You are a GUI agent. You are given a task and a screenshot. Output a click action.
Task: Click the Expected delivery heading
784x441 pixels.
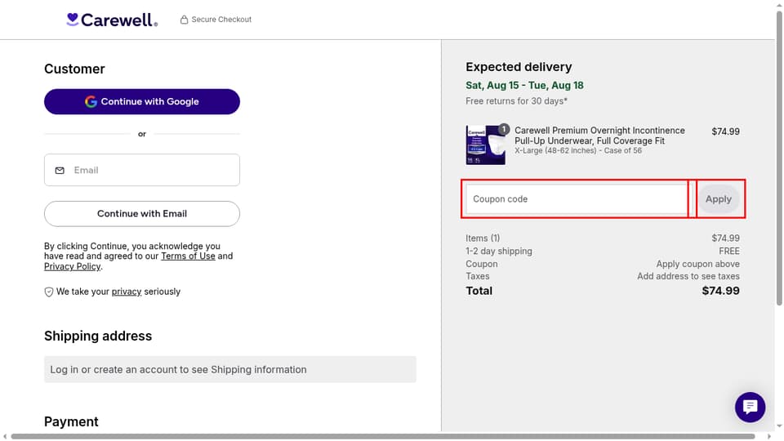[x=519, y=67]
